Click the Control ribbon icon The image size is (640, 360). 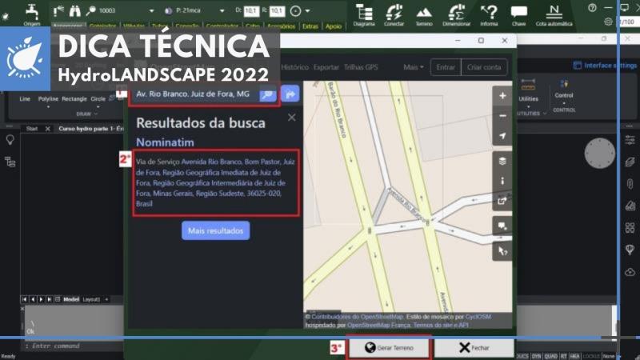pos(564,85)
